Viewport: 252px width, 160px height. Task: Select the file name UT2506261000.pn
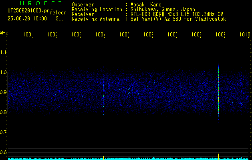click(x=28, y=11)
